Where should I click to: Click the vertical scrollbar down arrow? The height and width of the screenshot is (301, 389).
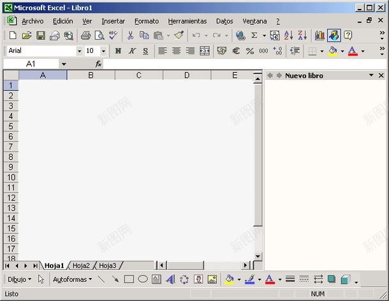[x=258, y=256]
